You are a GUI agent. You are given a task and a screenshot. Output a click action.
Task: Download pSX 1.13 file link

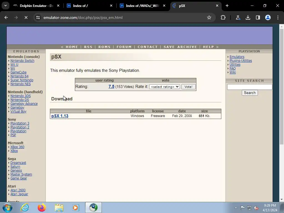tap(60, 116)
